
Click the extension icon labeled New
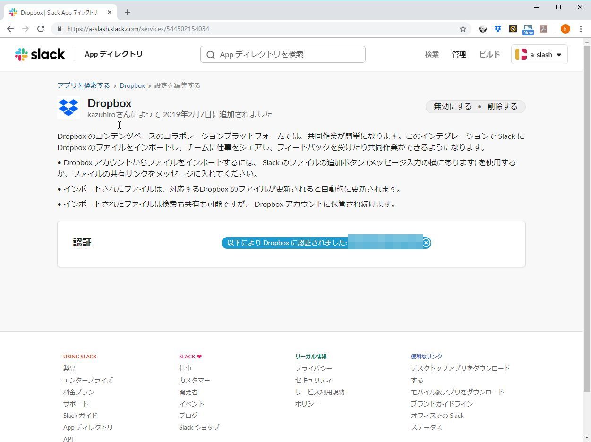(528, 30)
